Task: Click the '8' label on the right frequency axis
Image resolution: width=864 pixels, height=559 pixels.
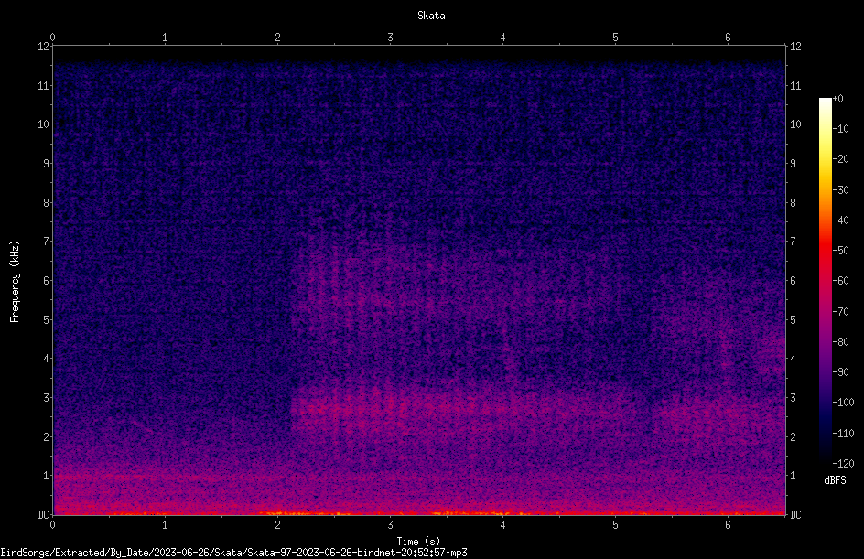Action: click(793, 203)
